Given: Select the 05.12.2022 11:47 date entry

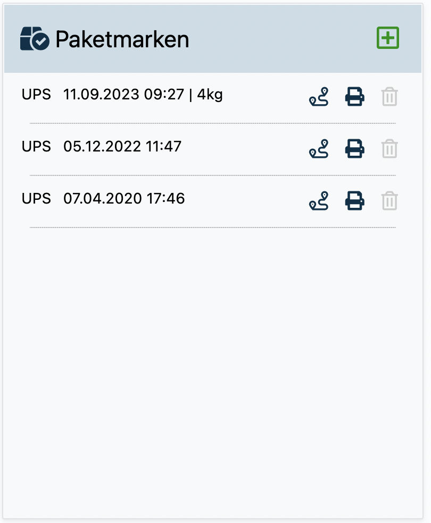Looking at the screenshot, I should 122,146.
